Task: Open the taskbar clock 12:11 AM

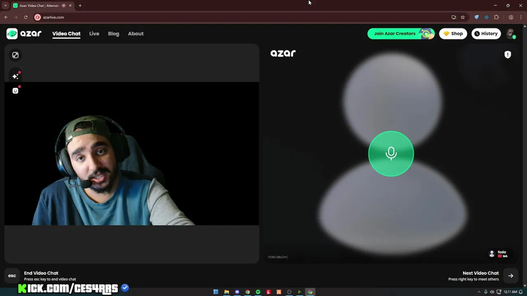Action: click(x=510, y=292)
